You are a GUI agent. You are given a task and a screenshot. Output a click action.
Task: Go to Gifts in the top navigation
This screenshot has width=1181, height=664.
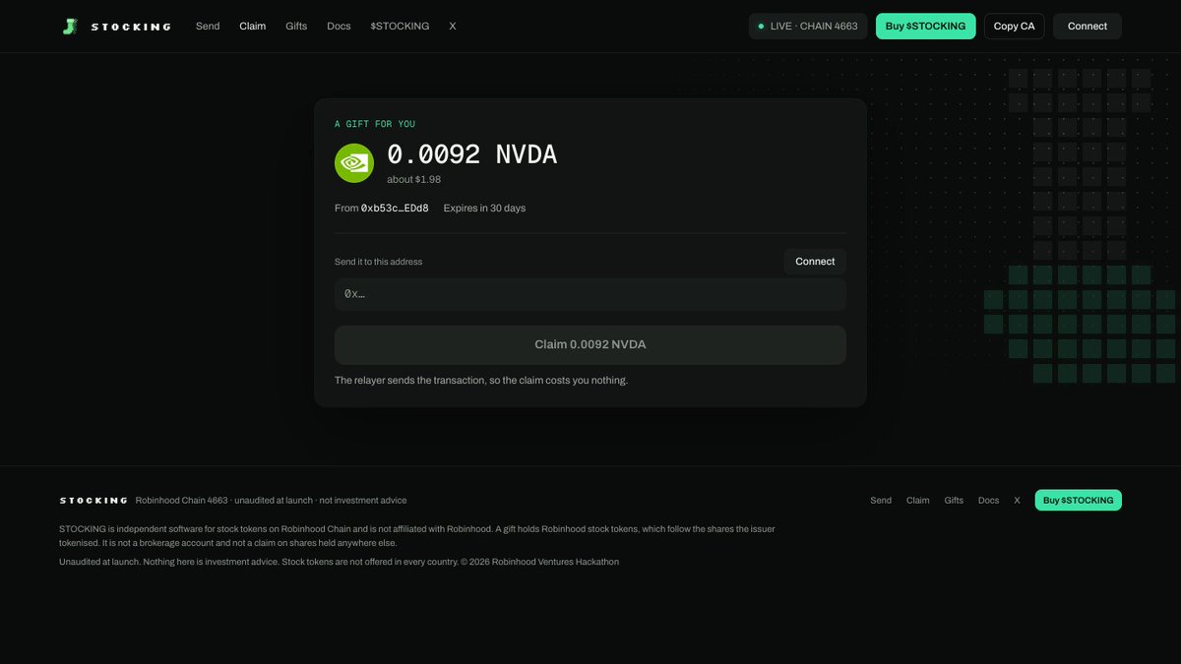click(x=296, y=27)
